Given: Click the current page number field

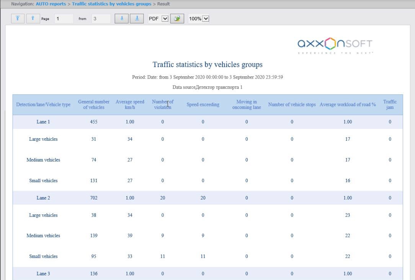Looking at the screenshot, I should (63, 18).
